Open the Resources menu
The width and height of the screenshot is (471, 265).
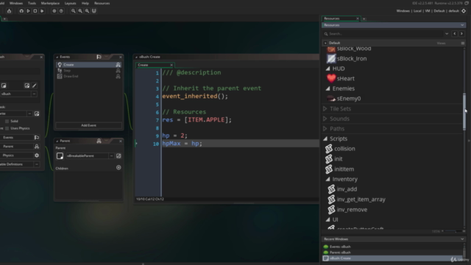point(102,3)
